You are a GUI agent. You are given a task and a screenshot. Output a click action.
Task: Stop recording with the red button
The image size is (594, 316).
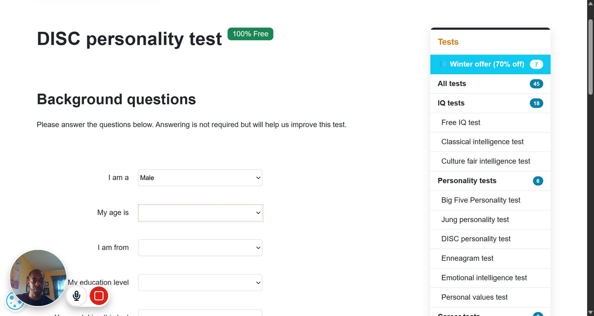click(99, 296)
